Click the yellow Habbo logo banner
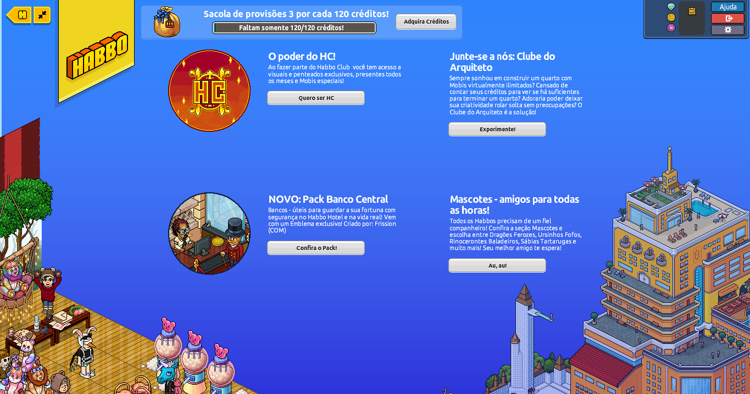This screenshot has width=750, height=394. coord(97,53)
